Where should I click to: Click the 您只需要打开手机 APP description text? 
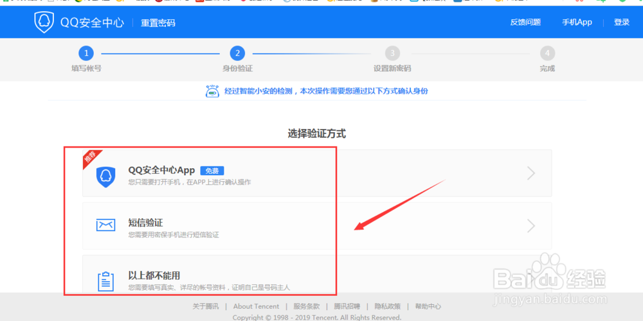(190, 182)
